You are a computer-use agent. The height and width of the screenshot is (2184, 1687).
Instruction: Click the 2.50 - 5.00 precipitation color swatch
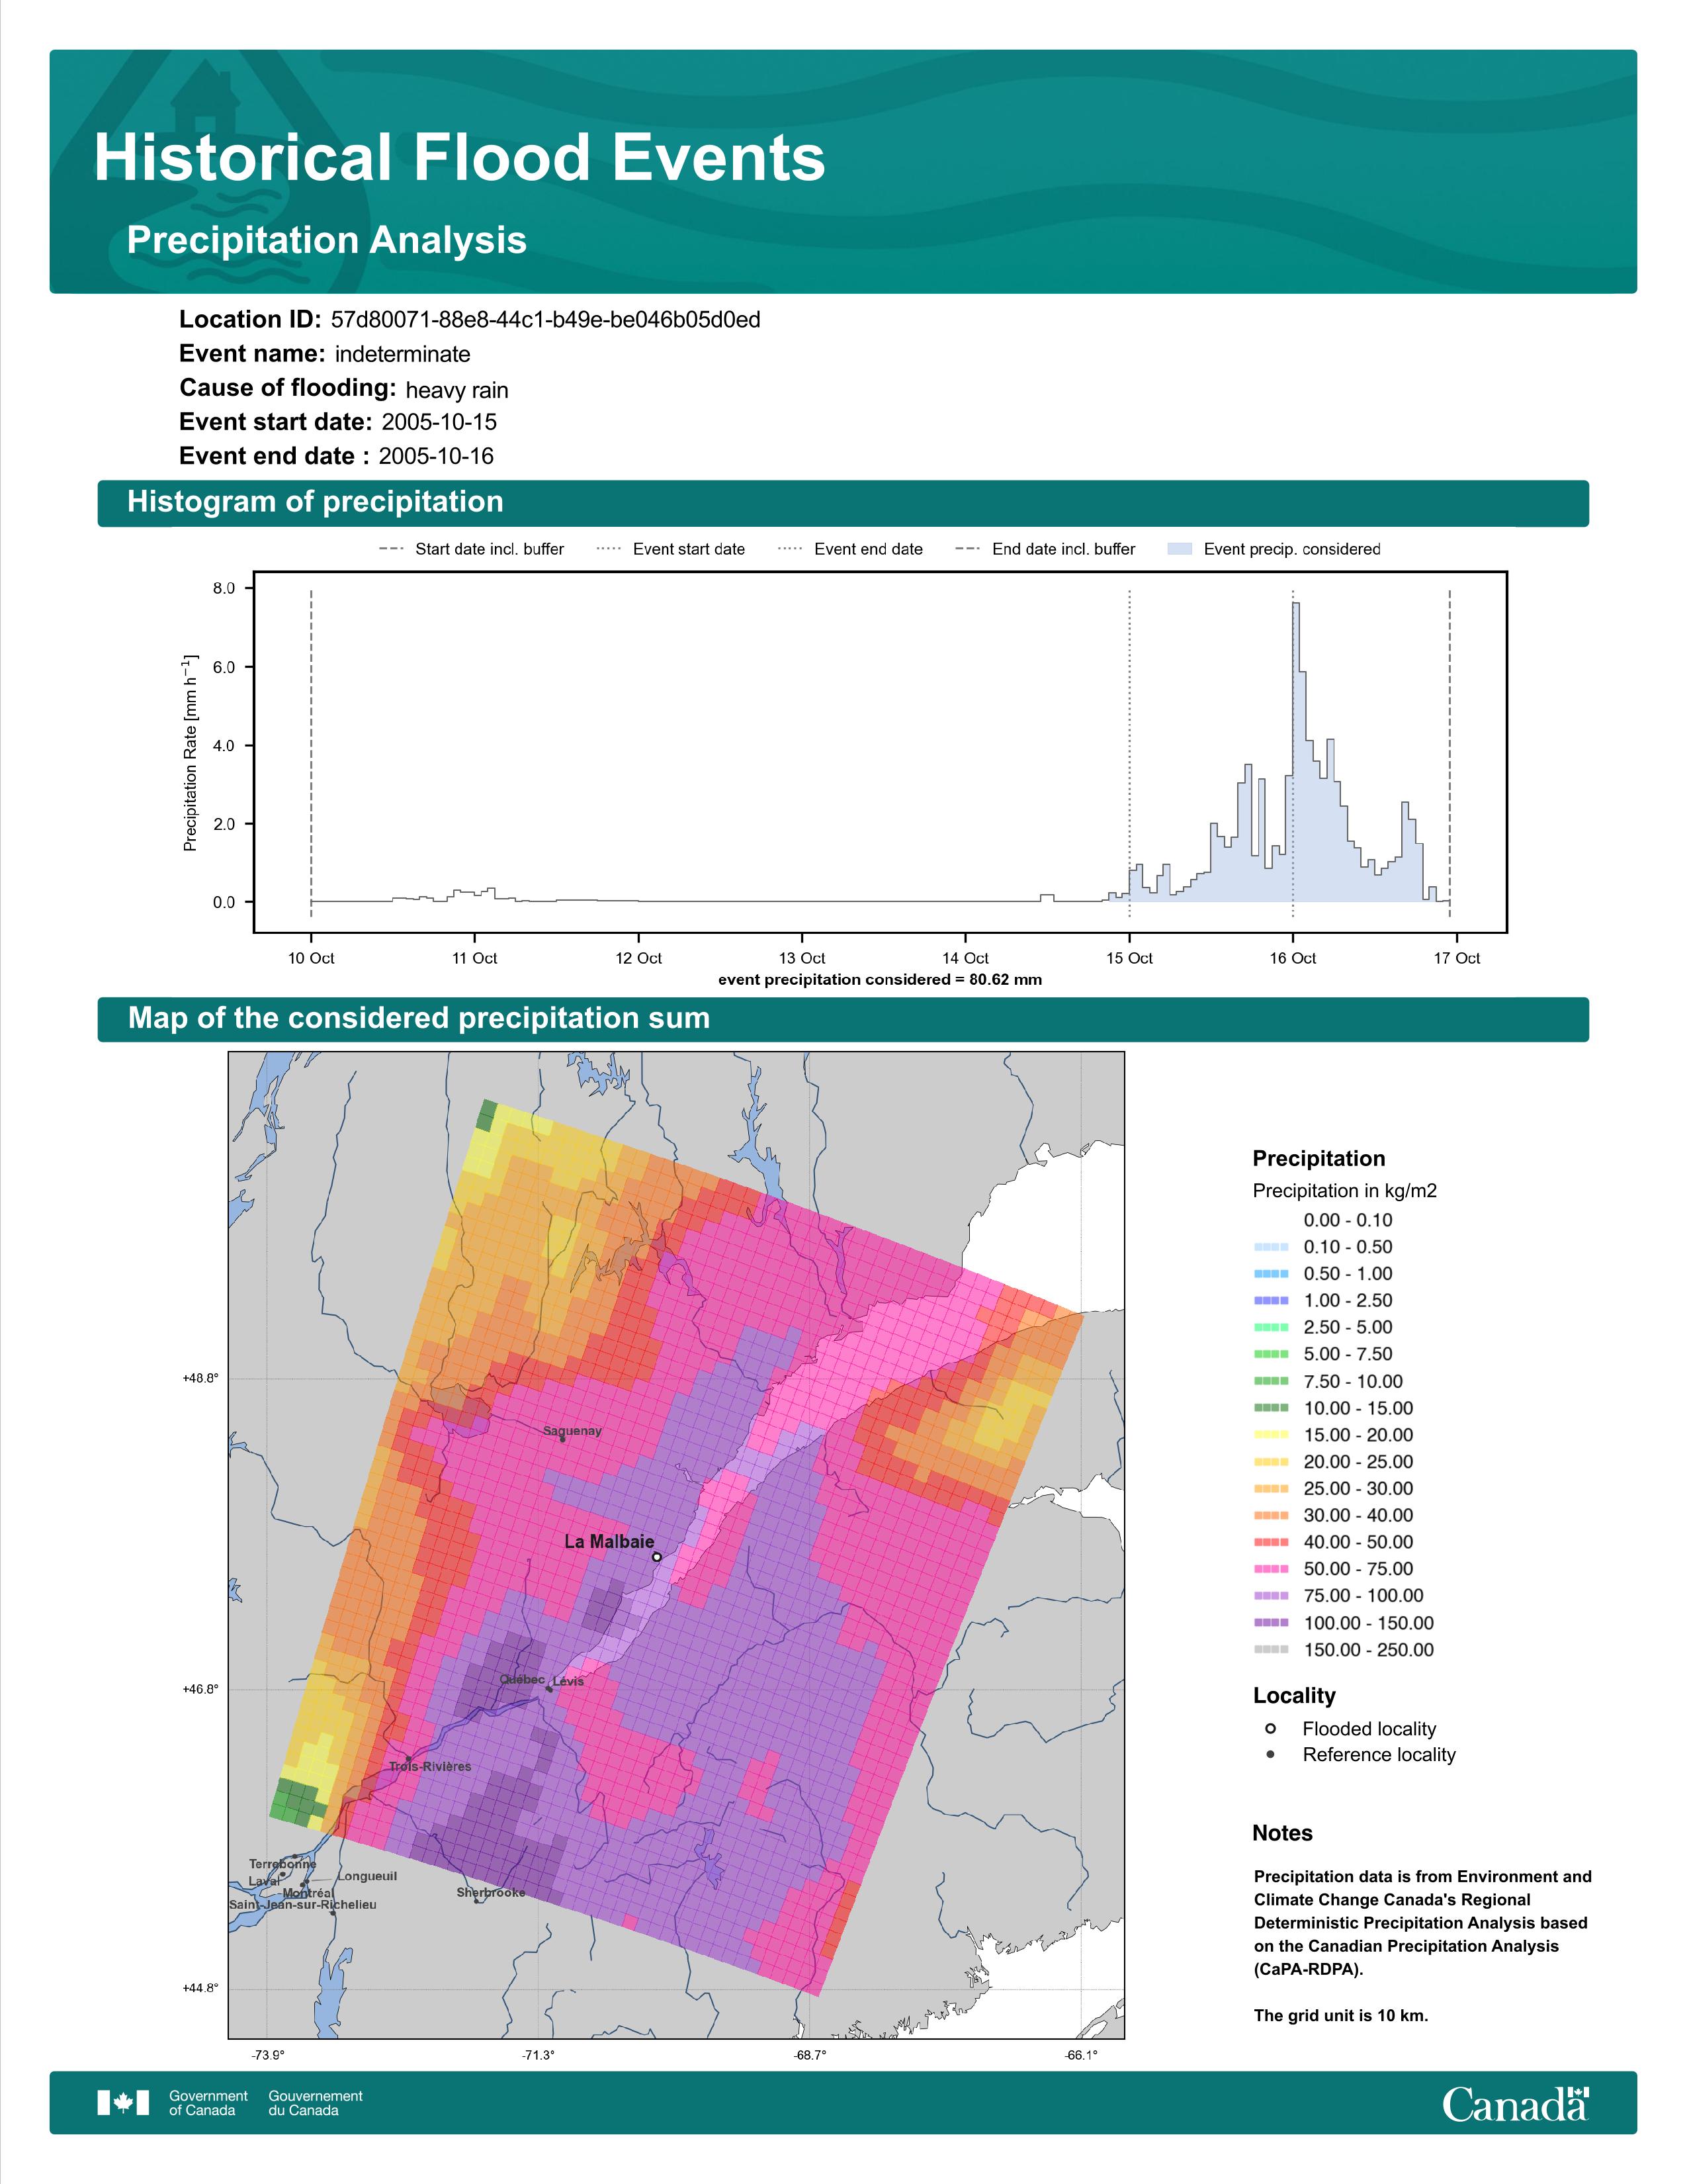[1272, 1327]
